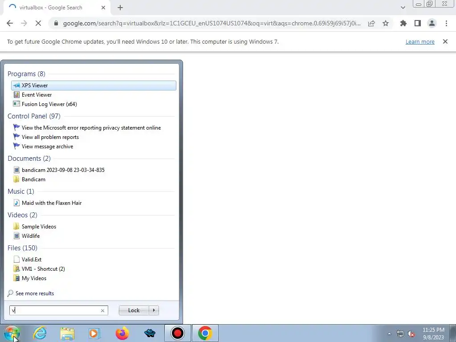This screenshot has width=456, height=342.
Task: Click music note icon for Maid with the Flaxen Hair
Action: click(16, 203)
